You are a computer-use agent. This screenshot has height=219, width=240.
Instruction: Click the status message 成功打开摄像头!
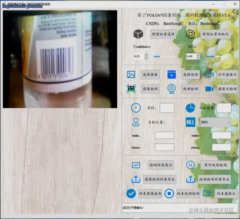[133, 208]
